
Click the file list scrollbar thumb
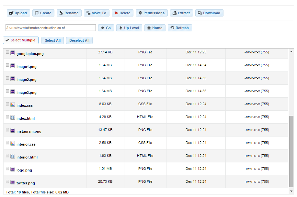pos(291,151)
